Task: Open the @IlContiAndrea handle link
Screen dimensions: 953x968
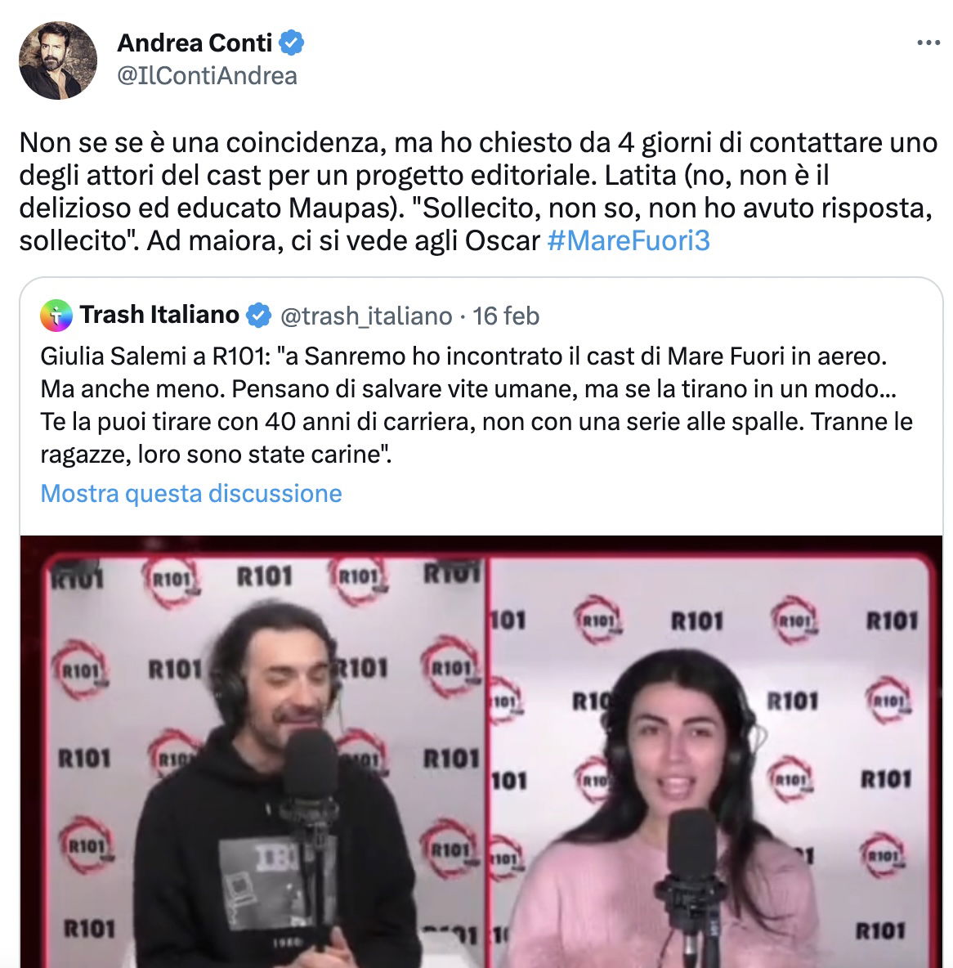Action: 207,76
